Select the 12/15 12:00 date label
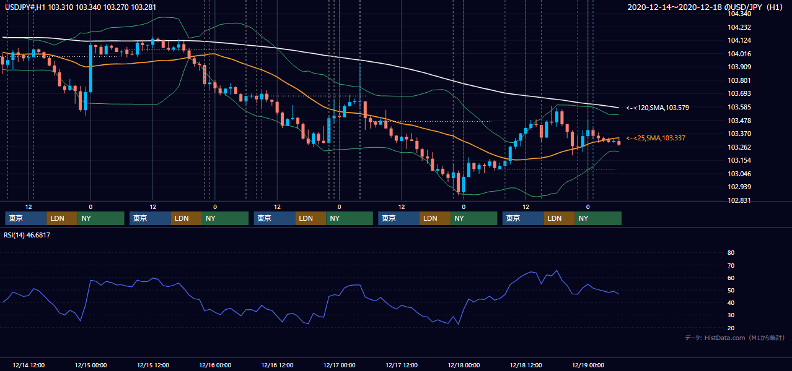 (152, 365)
